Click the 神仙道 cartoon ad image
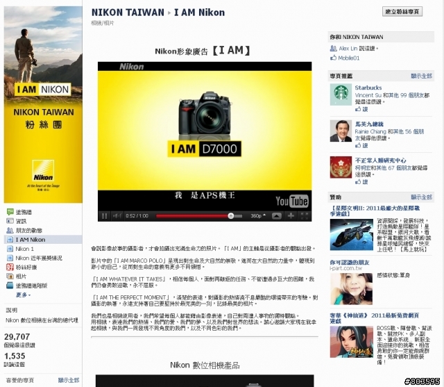Screen dimensions: 444x387 click(x=352, y=342)
